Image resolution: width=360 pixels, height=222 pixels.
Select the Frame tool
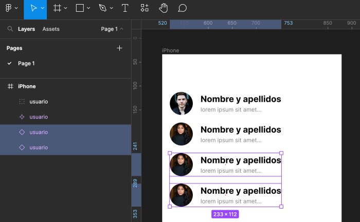point(57,8)
